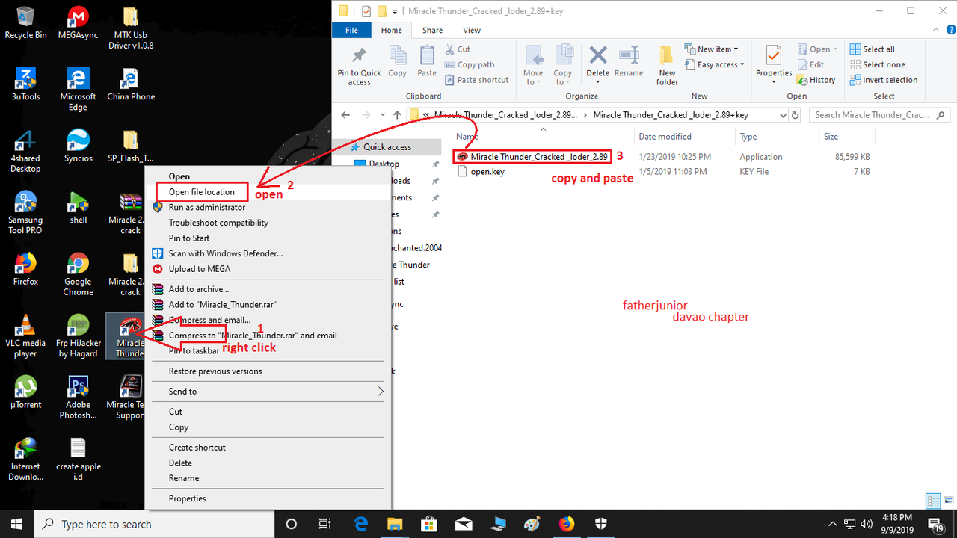Viewport: 957px width, 538px height.
Task: Open the Microsoft Store taskbar icon
Action: (x=428, y=524)
